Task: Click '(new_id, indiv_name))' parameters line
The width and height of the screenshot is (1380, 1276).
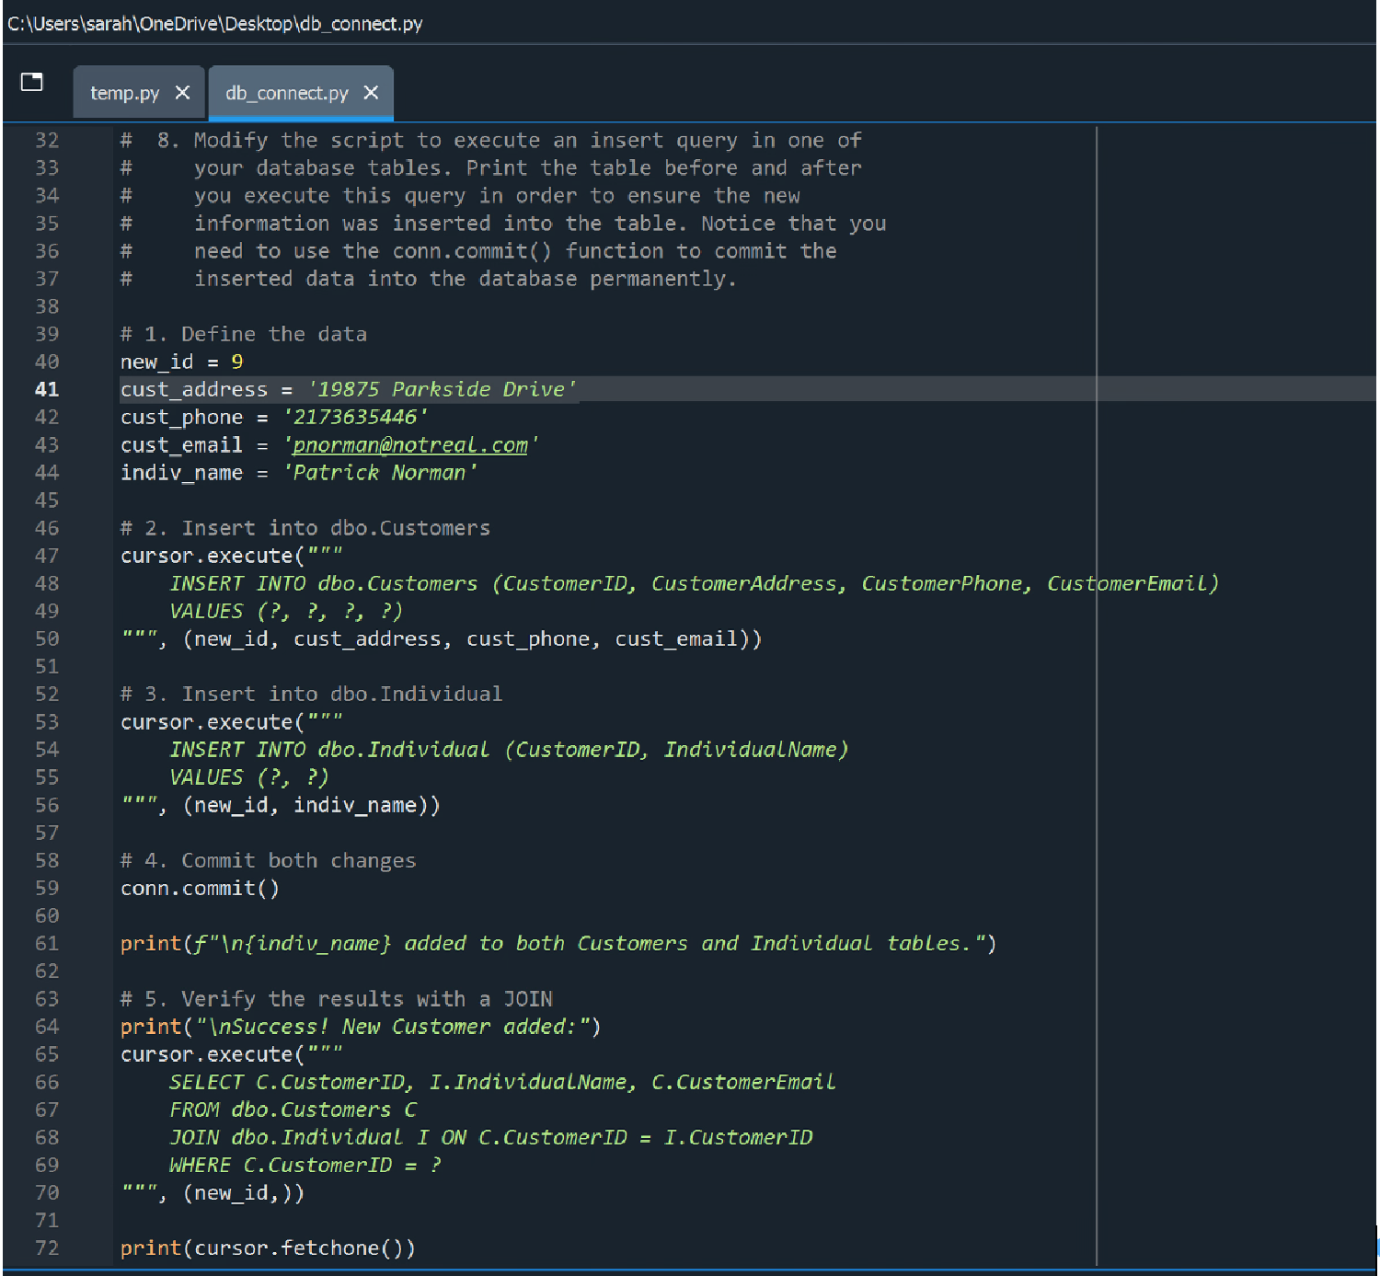Action: (x=282, y=806)
